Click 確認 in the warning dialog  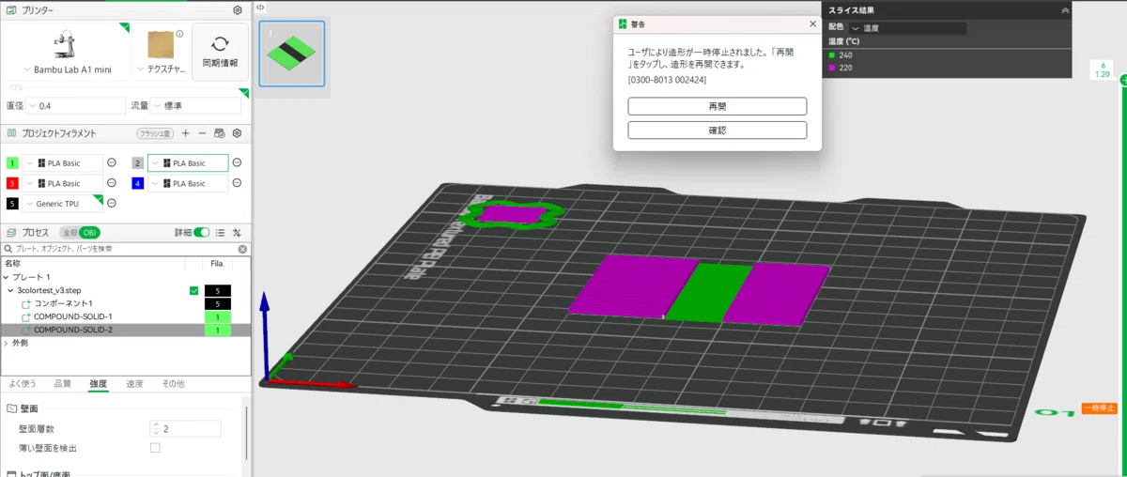point(717,130)
